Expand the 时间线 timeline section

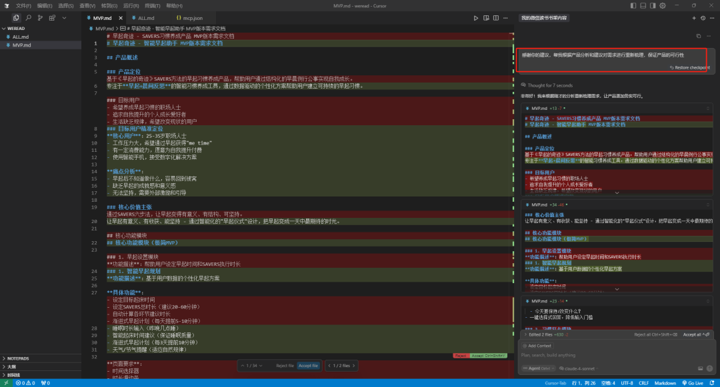(41, 374)
